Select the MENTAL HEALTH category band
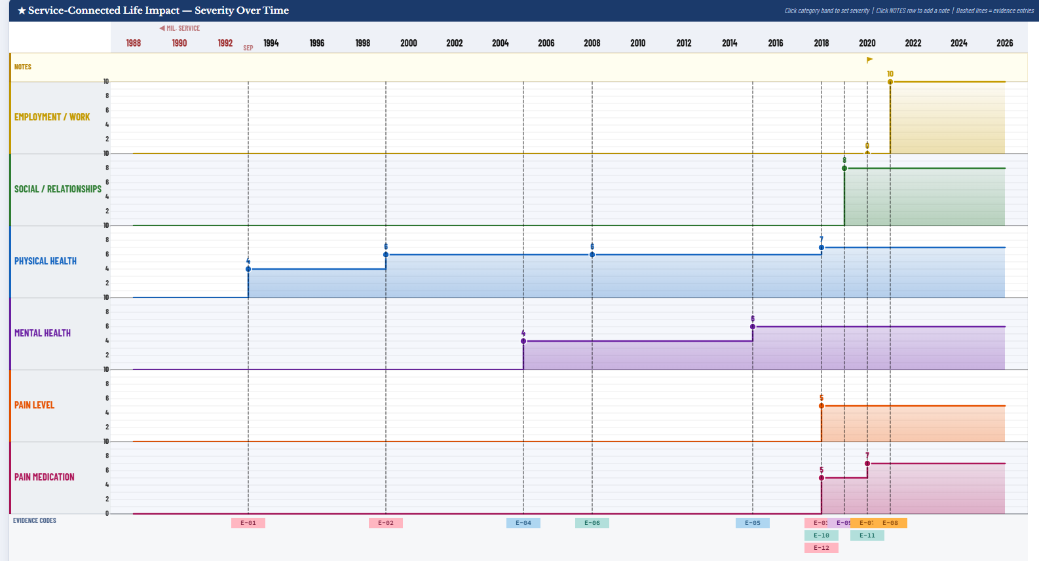 [519, 334]
